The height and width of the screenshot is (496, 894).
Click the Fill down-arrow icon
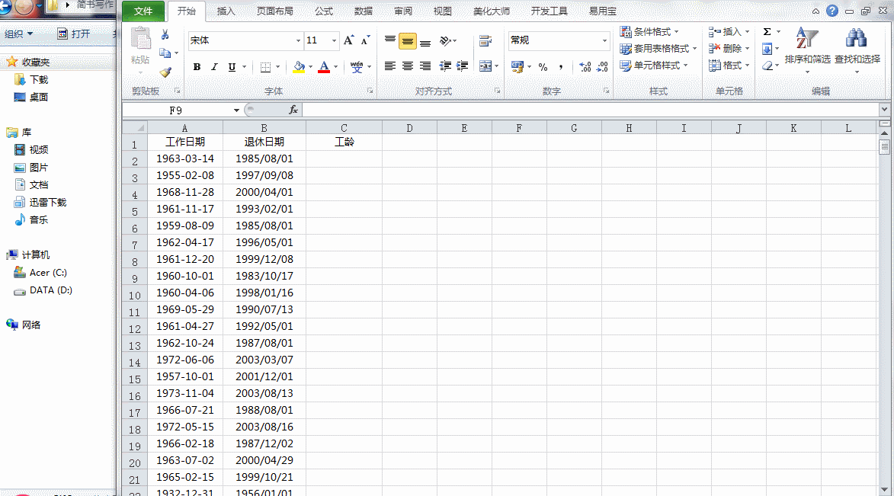coord(767,49)
